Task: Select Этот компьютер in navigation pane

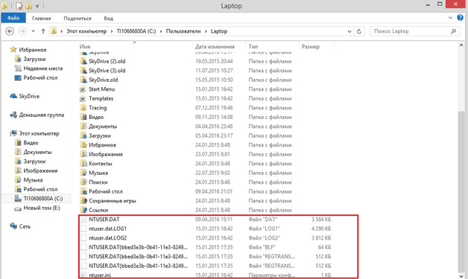Action: [39, 133]
